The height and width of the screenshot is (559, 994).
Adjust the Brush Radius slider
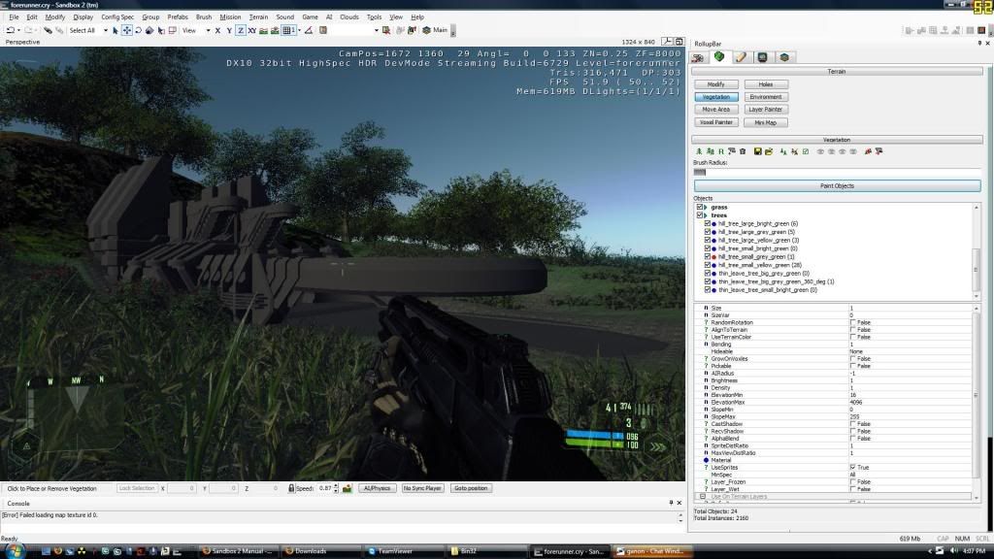[837, 172]
